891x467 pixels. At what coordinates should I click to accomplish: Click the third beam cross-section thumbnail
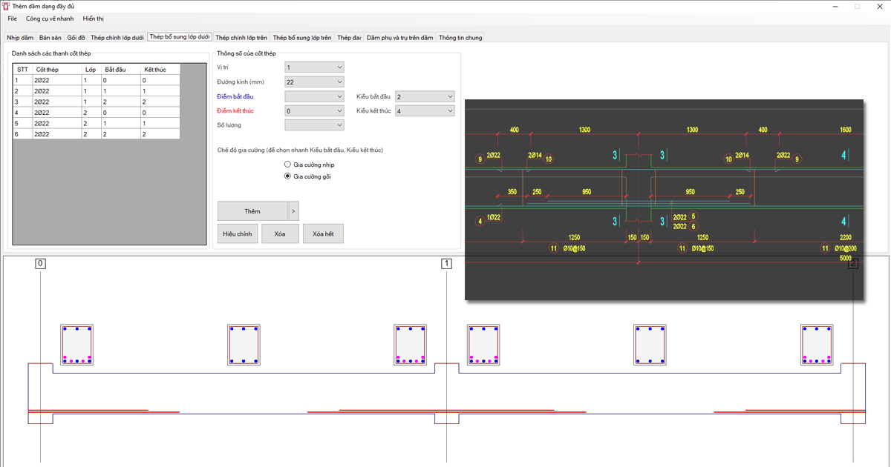coord(411,345)
